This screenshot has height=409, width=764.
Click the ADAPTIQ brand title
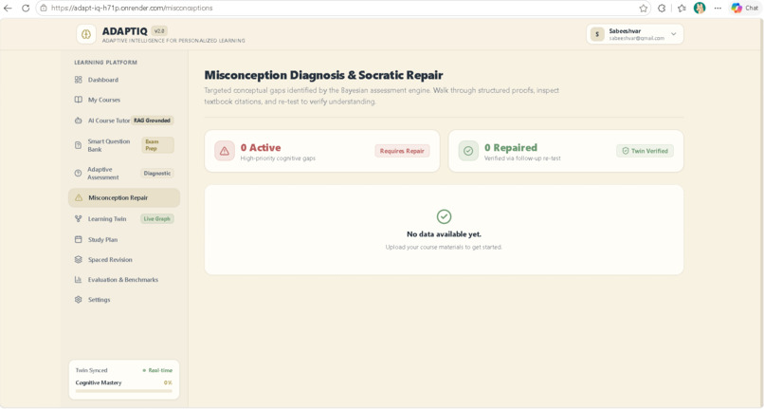(x=125, y=31)
